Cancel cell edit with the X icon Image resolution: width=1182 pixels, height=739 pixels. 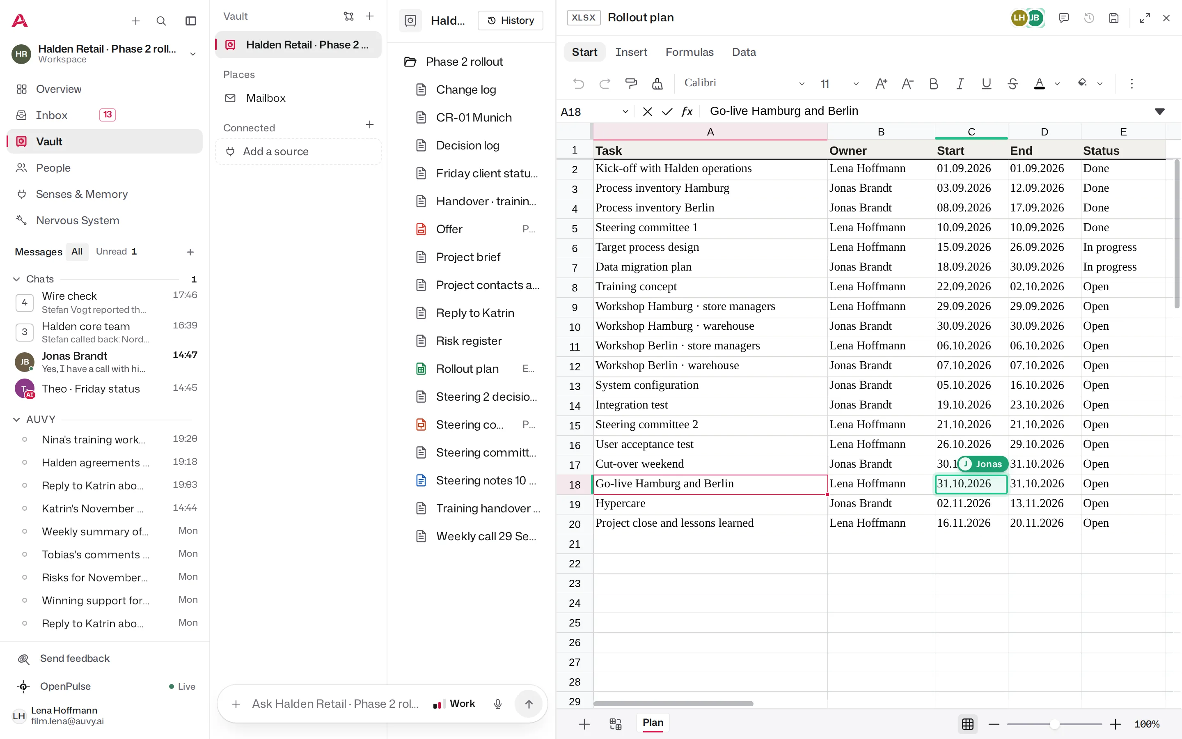[647, 112]
